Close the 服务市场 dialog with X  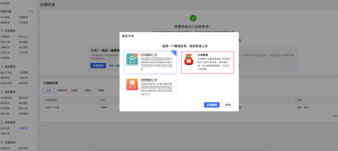pos(235,36)
